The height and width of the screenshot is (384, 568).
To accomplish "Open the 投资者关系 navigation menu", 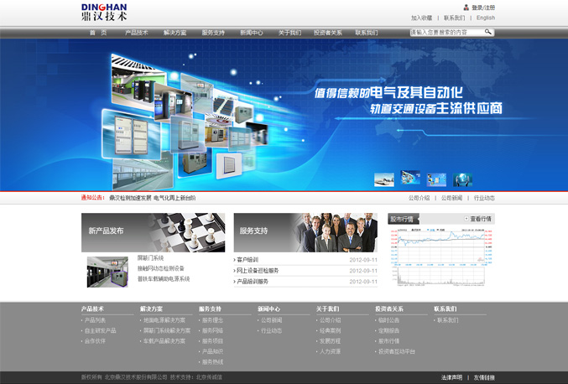I will click(x=328, y=33).
